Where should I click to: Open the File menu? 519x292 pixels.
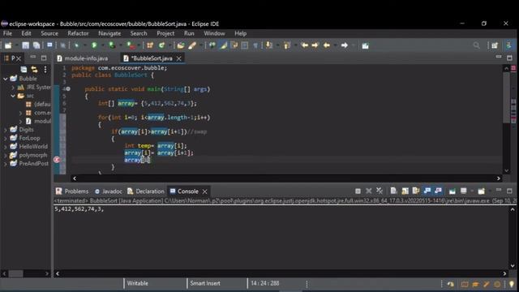pyautogui.click(x=7, y=33)
